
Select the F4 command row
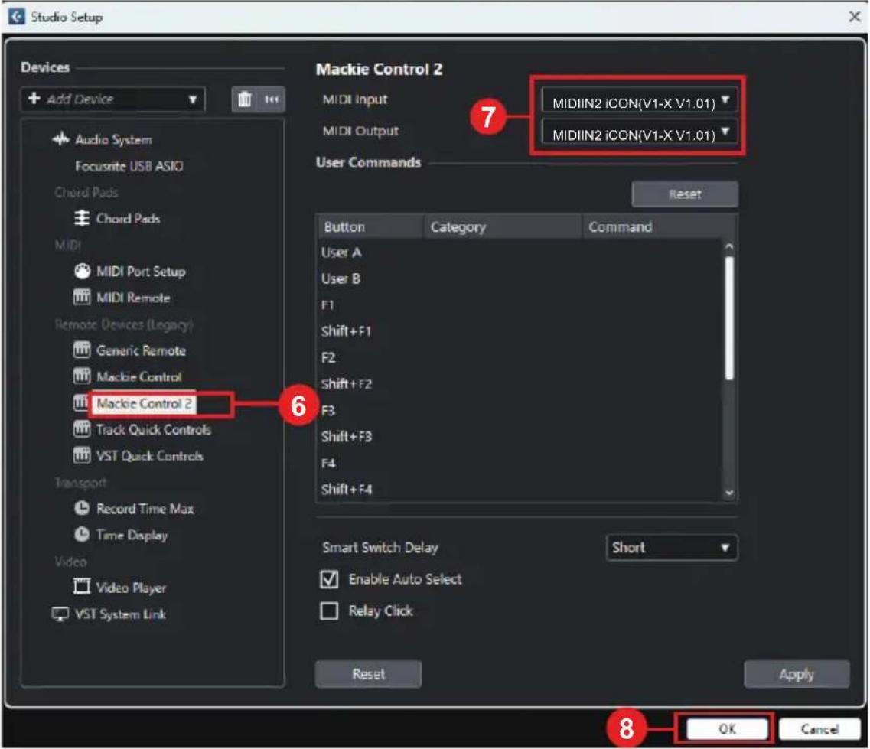click(520, 464)
